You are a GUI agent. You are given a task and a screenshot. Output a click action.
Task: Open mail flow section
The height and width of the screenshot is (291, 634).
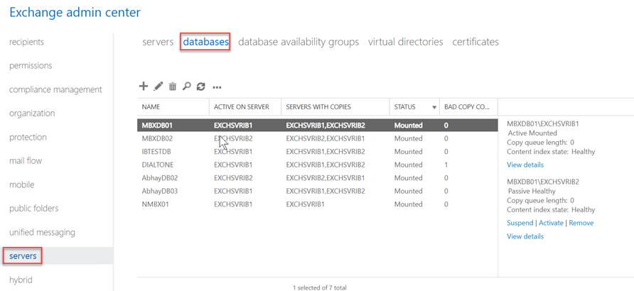[x=26, y=160]
